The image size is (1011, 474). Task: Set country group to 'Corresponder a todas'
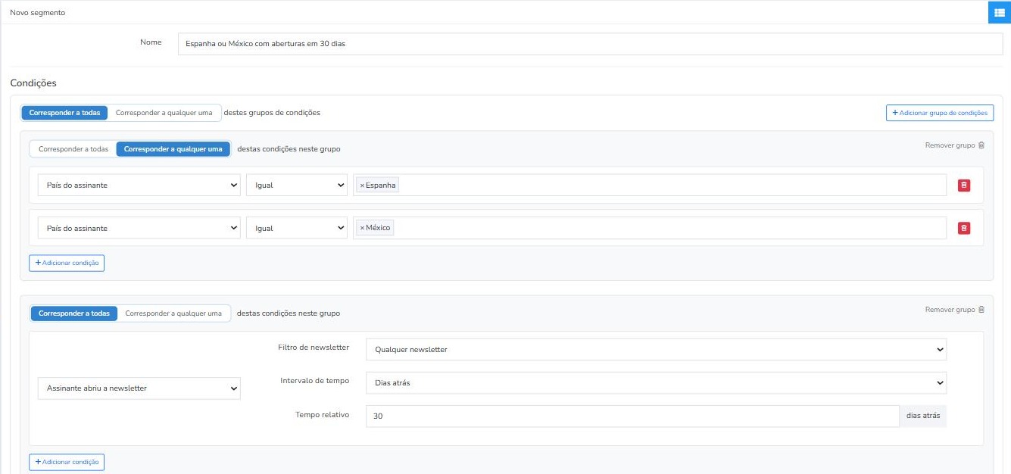73,149
